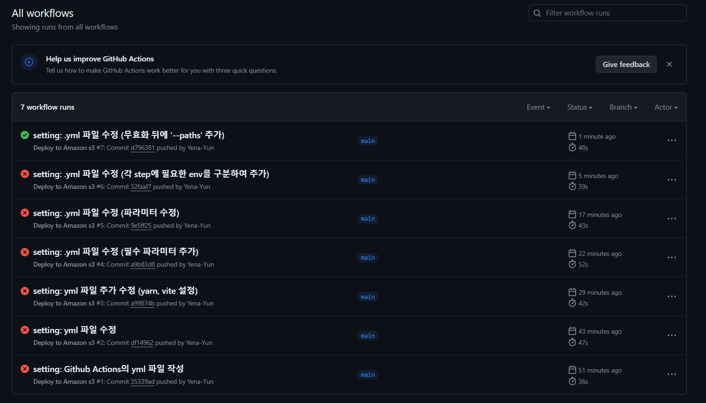Click the Give feedback button

click(x=626, y=64)
